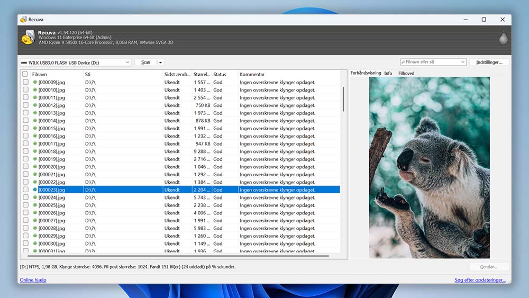The height and width of the screenshot is (298, 529).
Task: Click the search magnifier icon in the filter box
Action: point(403,62)
